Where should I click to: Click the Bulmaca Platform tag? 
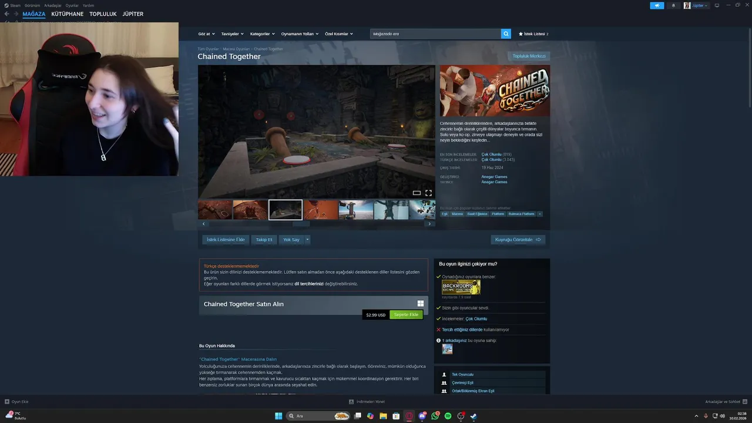pyautogui.click(x=521, y=214)
